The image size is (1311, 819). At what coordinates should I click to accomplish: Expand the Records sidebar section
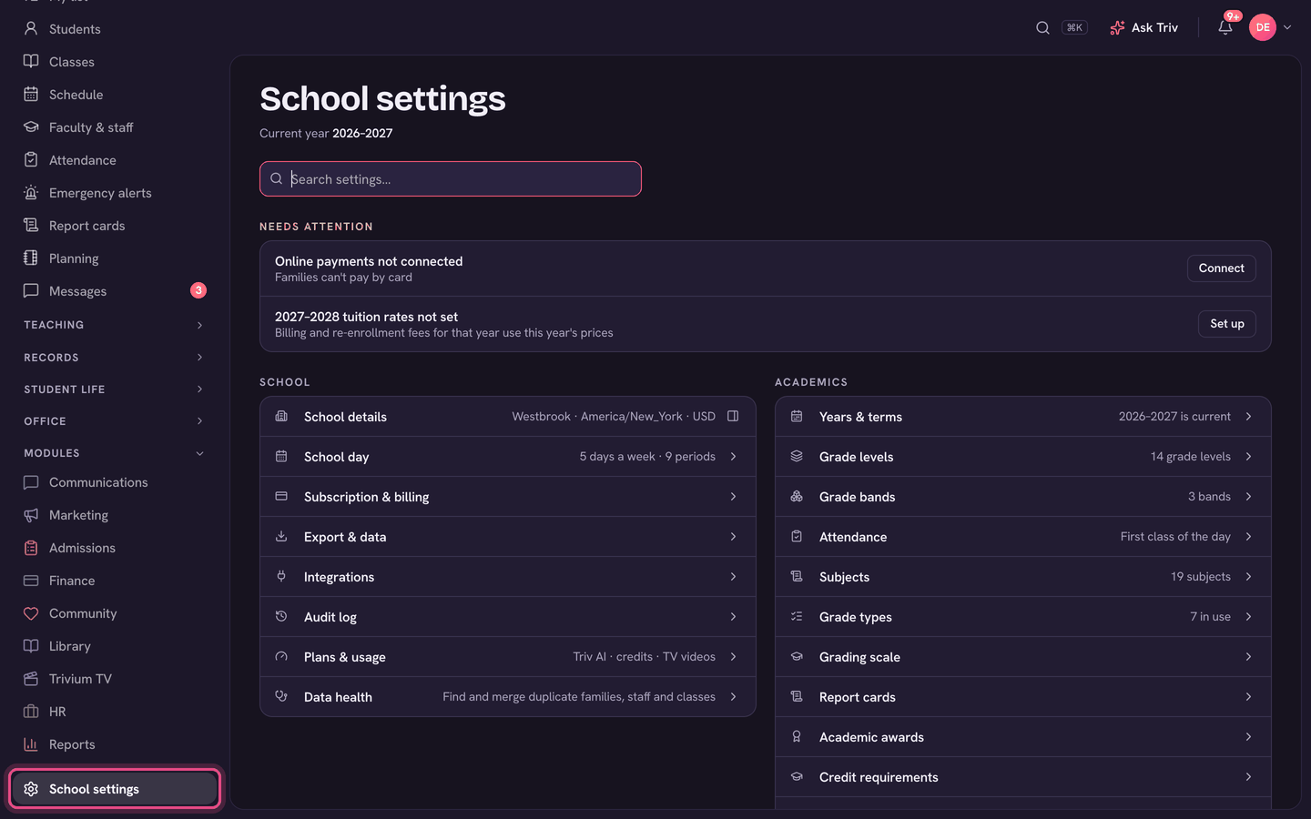point(114,358)
